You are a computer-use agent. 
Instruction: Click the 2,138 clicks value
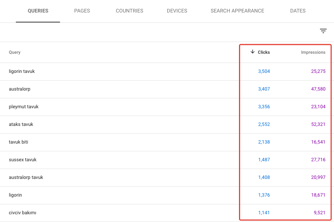click(264, 142)
